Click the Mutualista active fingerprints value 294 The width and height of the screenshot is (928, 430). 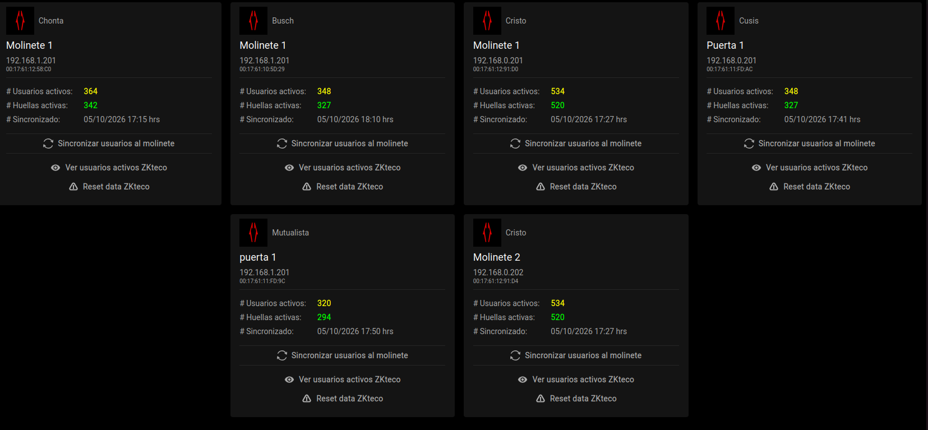324,317
